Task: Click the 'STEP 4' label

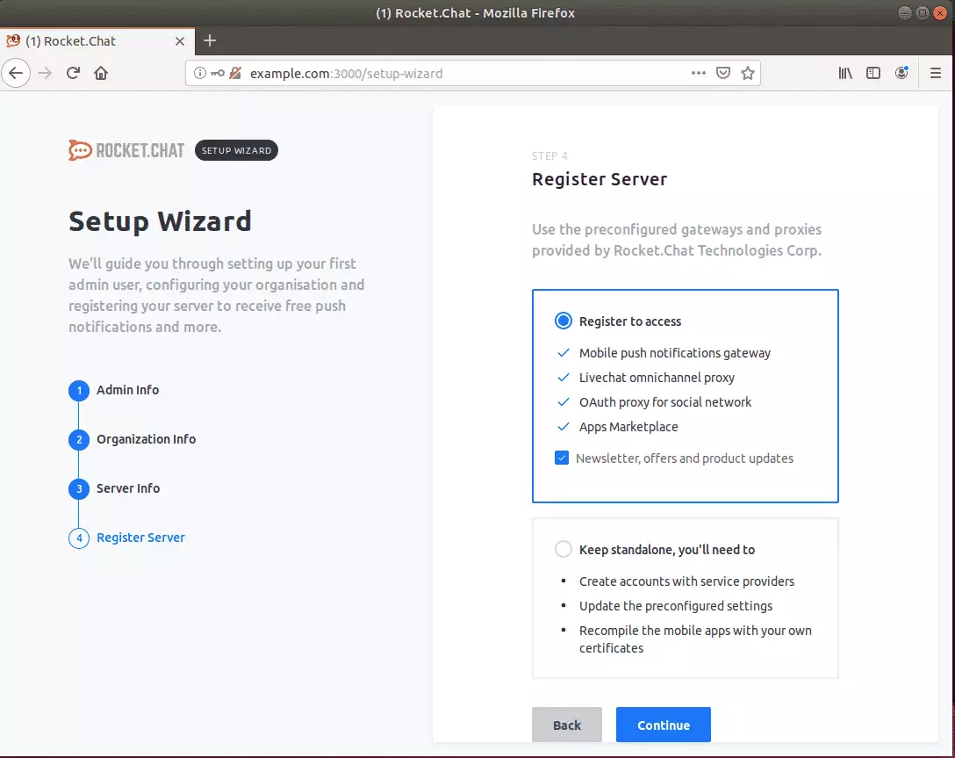Action: coord(549,156)
